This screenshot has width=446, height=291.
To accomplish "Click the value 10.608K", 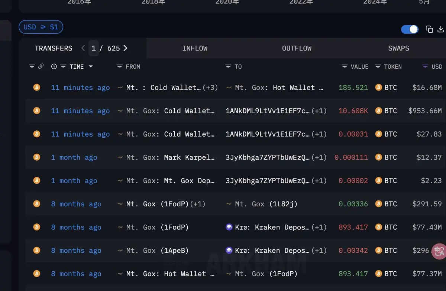I will 353,111.
